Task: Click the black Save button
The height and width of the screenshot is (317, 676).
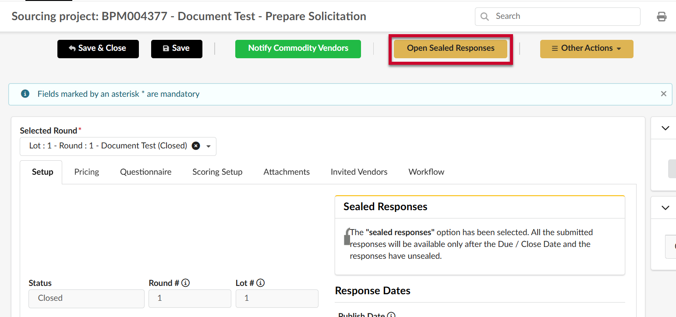Action: [177, 49]
